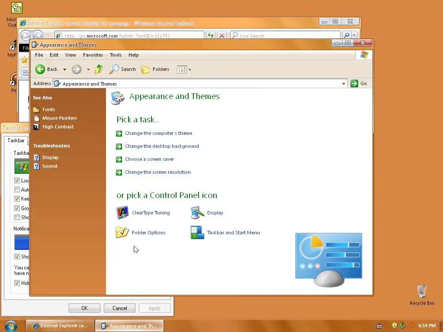This screenshot has width=443, height=332.
Task: Toggle the 'Gro...' checkbox in Taskbar dialog
Action: pyautogui.click(x=17, y=208)
